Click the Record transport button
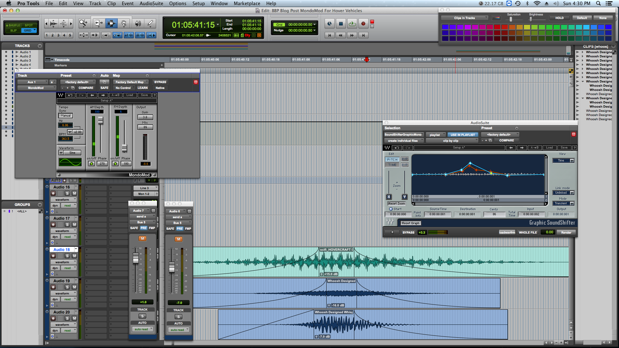The width and height of the screenshot is (619, 348). tap(363, 24)
